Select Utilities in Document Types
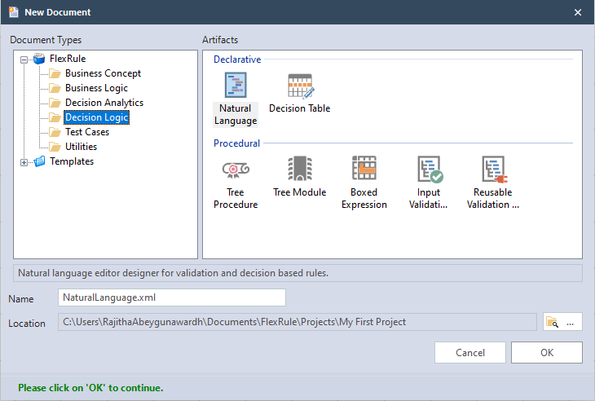Viewport: 595px width, 401px height. [x=82, y=147]
